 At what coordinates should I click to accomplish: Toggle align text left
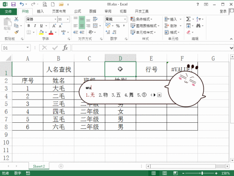(75, 26)
